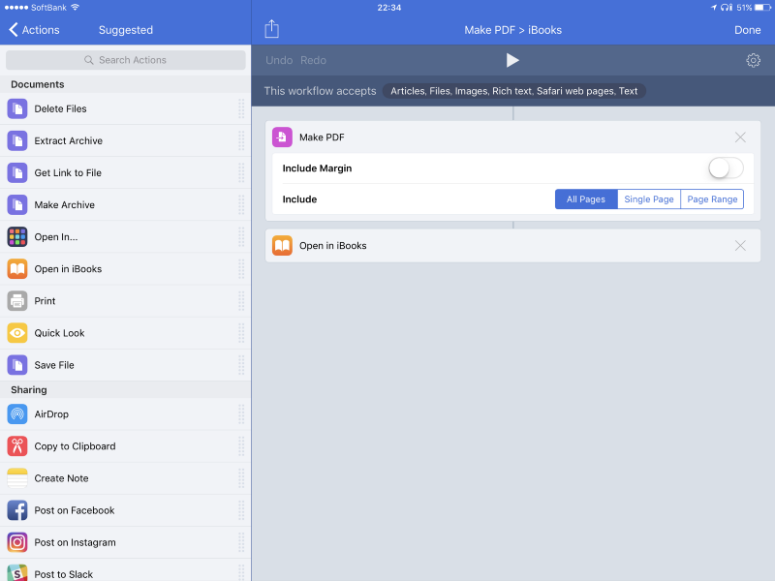Tap the Post on Facebook icon

pos(17,510)
